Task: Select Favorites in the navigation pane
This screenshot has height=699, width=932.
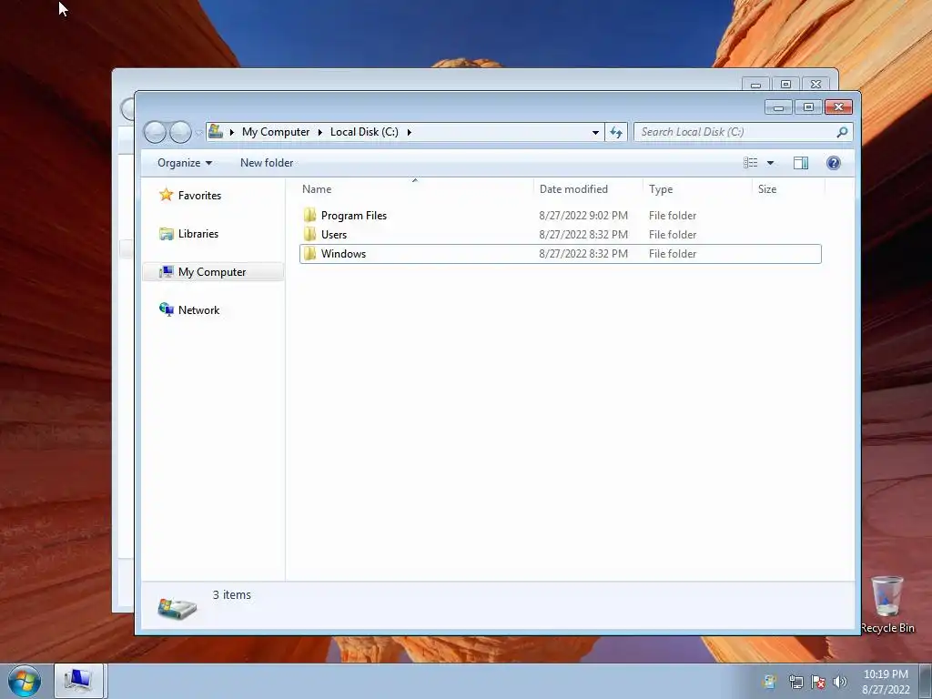Action: 199,196
